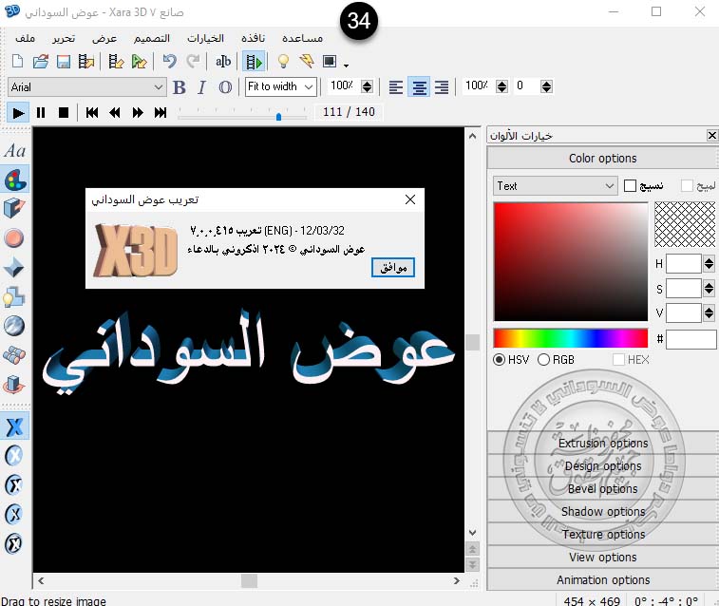
Task: Enable the نسيج checkbox
Action: [630, 186]
